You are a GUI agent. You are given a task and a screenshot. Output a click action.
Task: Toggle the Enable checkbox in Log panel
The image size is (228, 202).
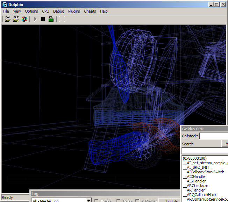point(97,201)
